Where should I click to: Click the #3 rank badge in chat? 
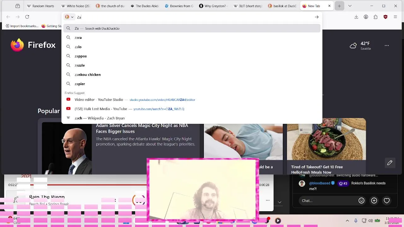point(343,183)
